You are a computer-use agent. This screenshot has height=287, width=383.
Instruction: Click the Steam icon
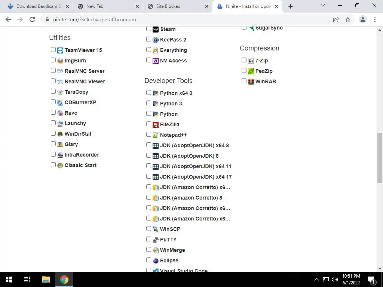tap(156, 30)
